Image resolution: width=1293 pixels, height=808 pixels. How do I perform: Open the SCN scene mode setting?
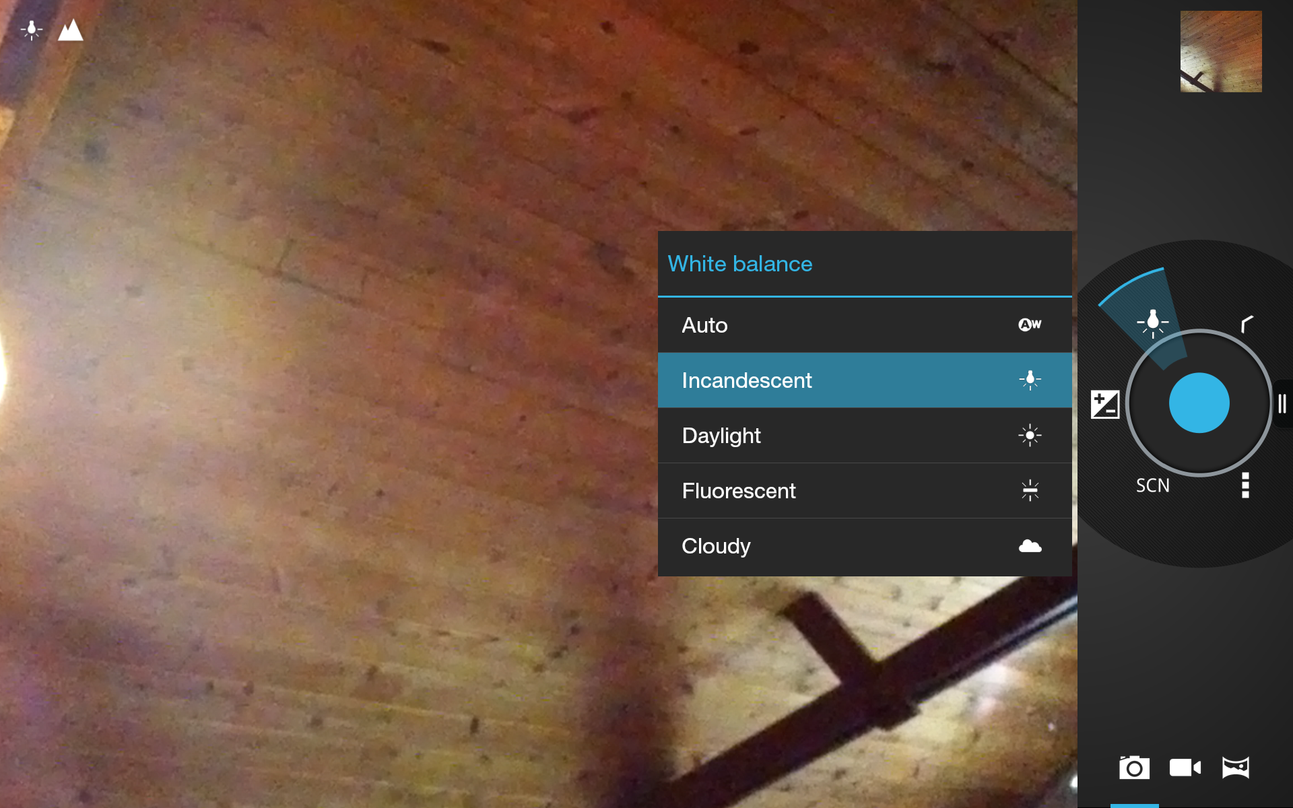[x=1152, y=485]
